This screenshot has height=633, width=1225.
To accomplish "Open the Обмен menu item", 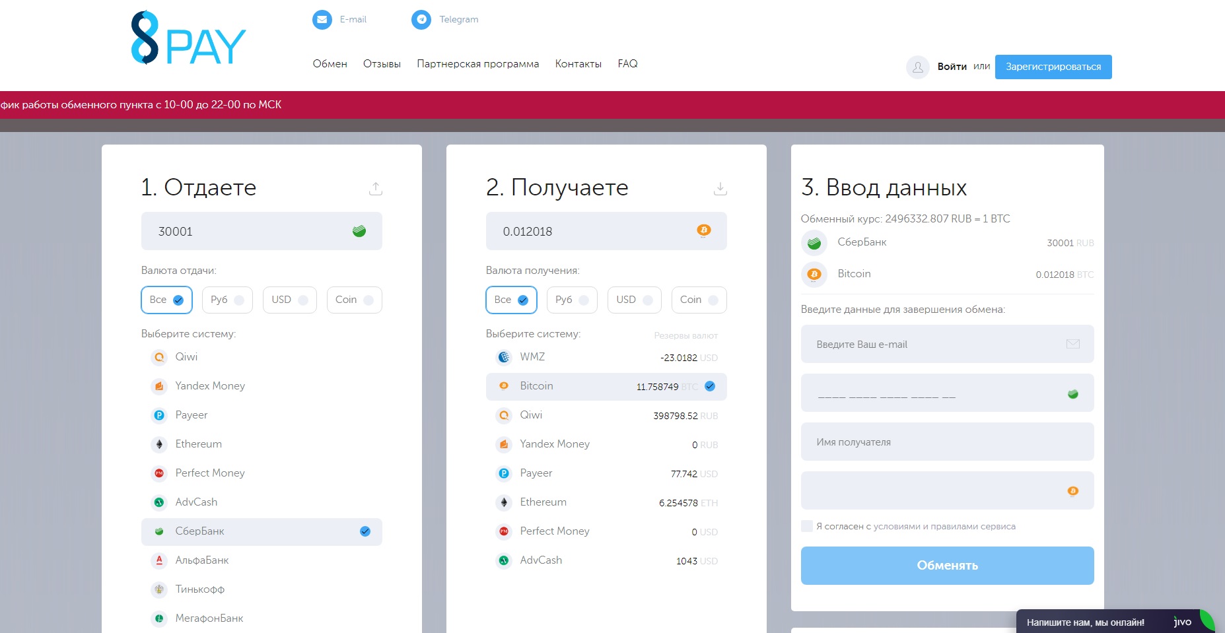I will (x=330, y=64).
